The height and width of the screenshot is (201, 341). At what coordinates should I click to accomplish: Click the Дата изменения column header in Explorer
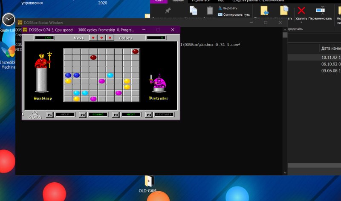pos(331,48)
